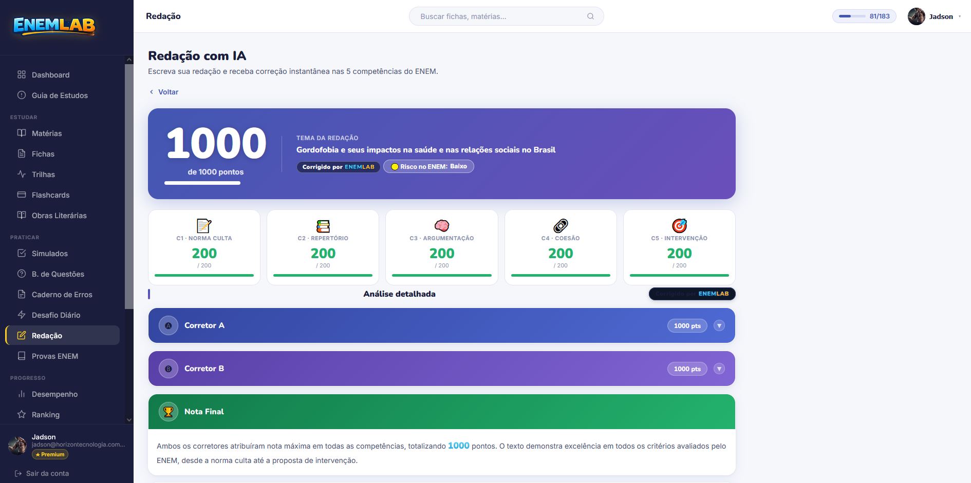Go to Matérias in the sidebar

coord(62,133)
